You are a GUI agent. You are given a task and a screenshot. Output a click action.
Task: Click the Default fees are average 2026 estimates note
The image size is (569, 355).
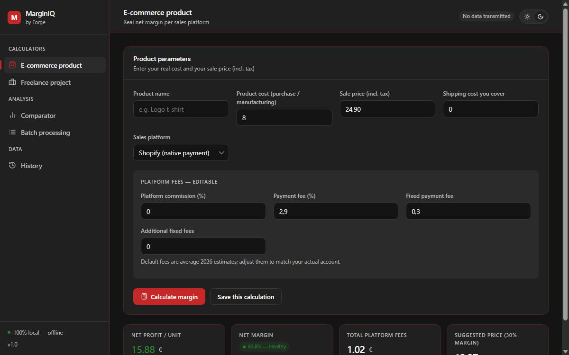click(241, 262)
